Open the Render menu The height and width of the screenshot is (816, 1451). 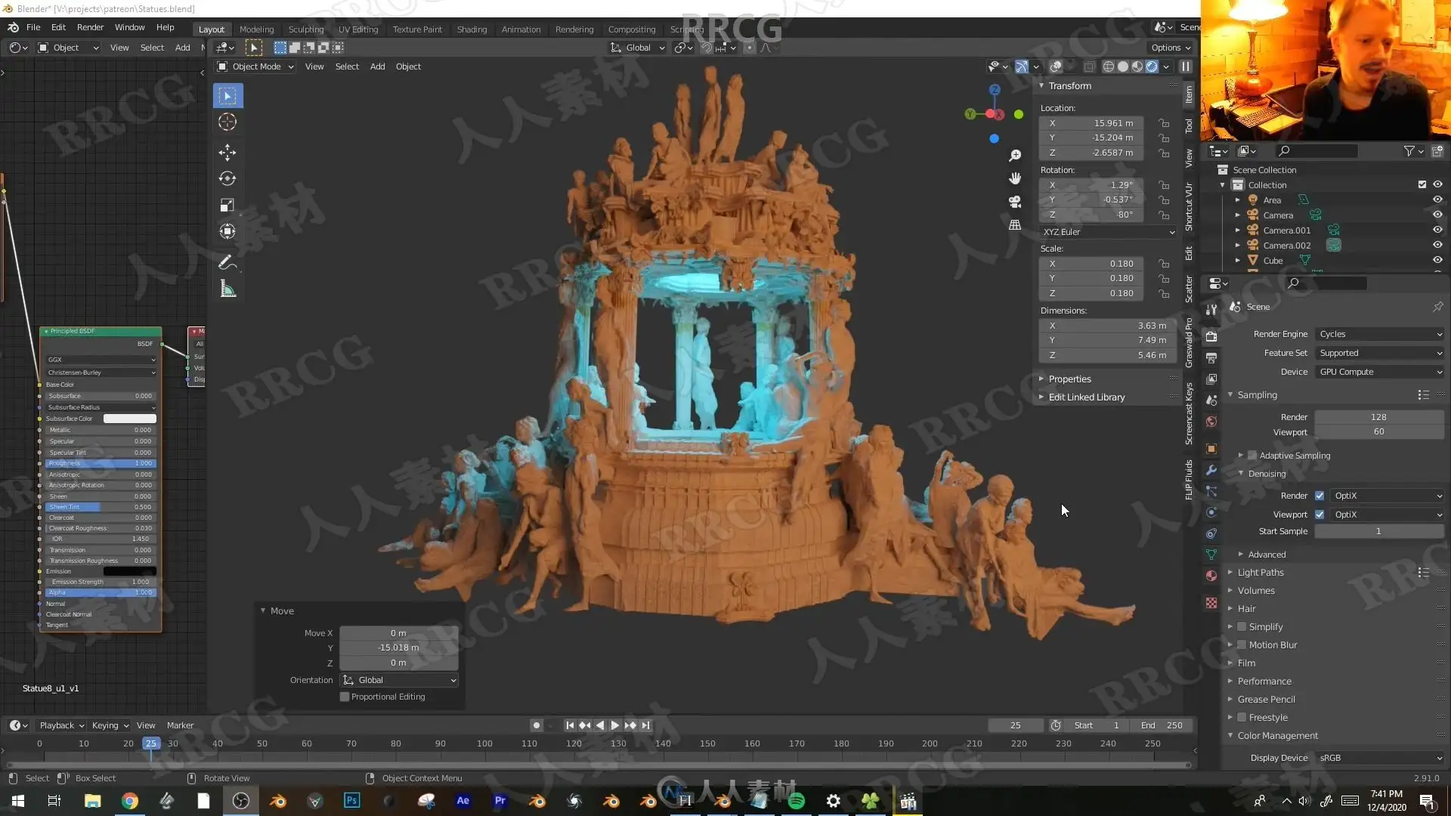[90, 27]
